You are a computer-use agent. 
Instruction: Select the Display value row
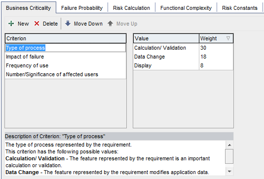(x=166, y=65)
